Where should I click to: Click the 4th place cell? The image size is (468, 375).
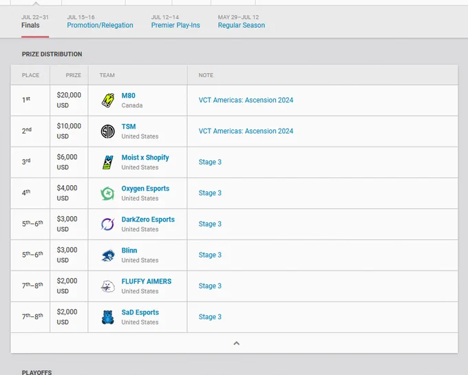click(30, 193)
